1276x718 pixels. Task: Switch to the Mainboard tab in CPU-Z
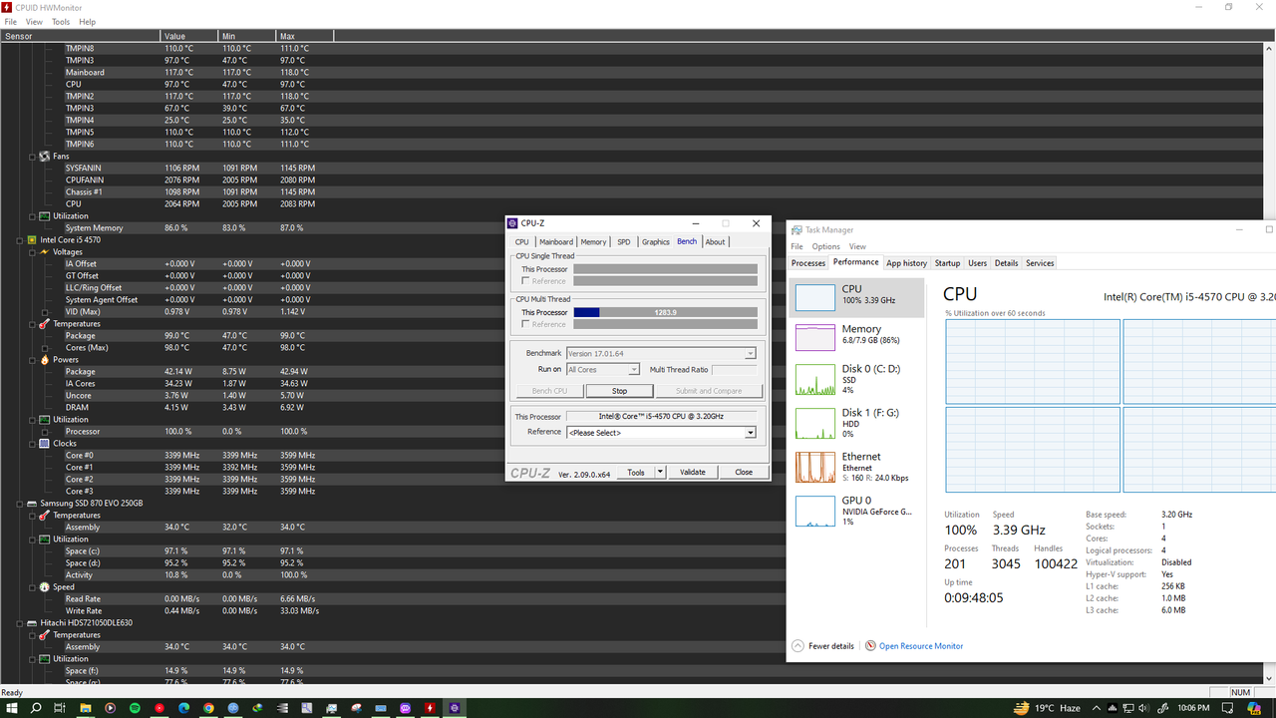coord(556,242)
